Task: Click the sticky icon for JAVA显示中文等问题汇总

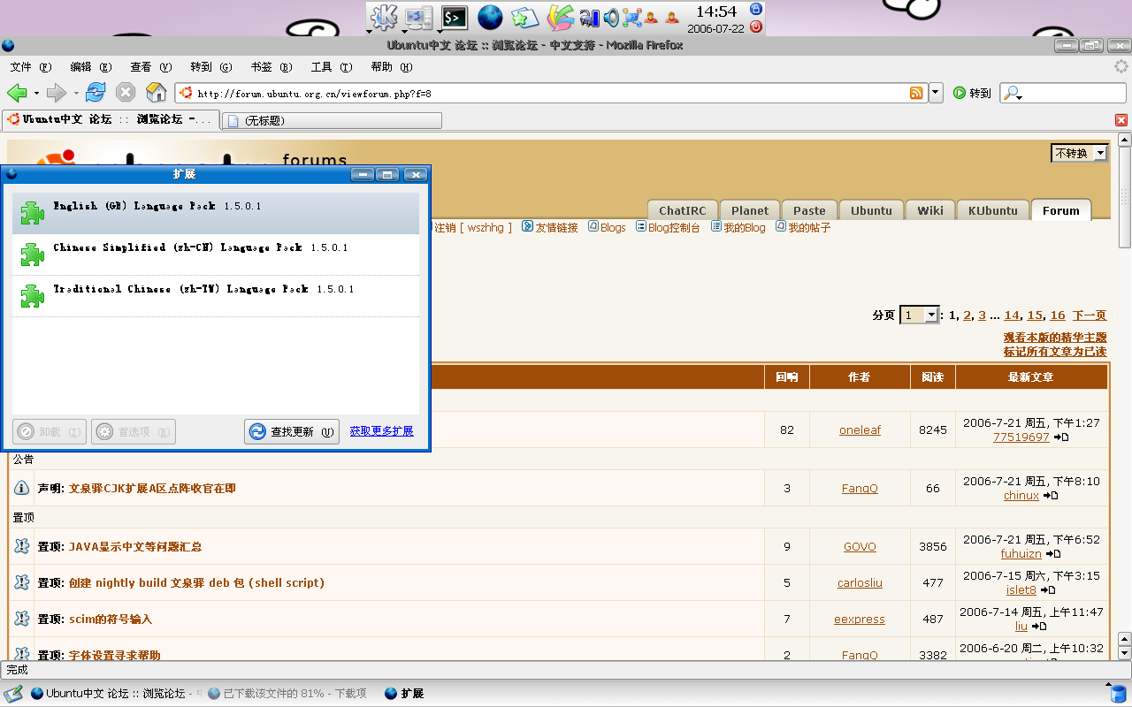Action: click(22, 546)
